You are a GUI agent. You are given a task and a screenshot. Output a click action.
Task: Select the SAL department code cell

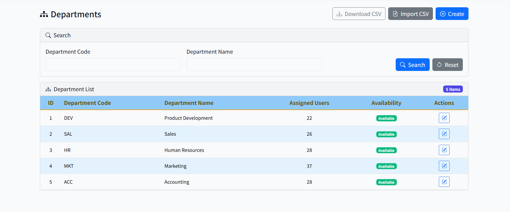[x=68, y=134]
